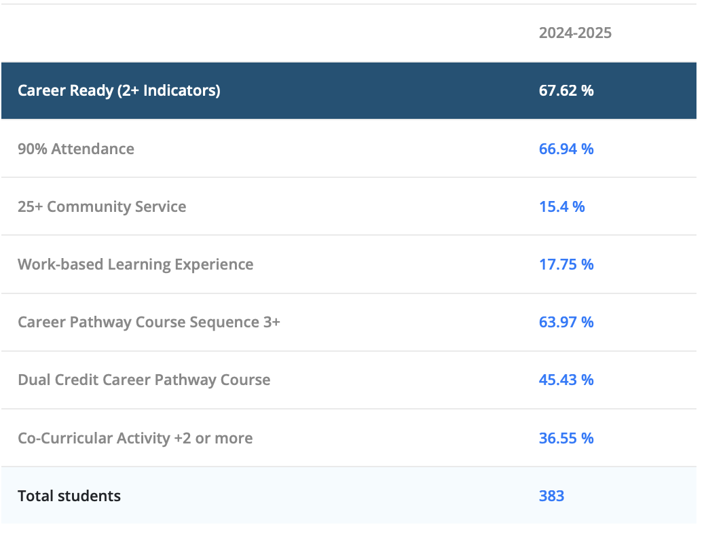Select the Co-Curricular Activity +2 or more label
706x546 pixels.
[x=135, y=438]
